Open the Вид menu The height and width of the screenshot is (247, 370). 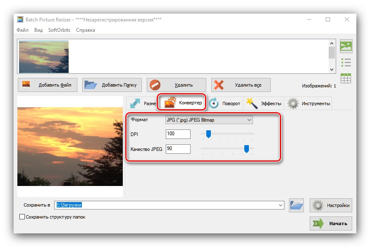[38, 30]
